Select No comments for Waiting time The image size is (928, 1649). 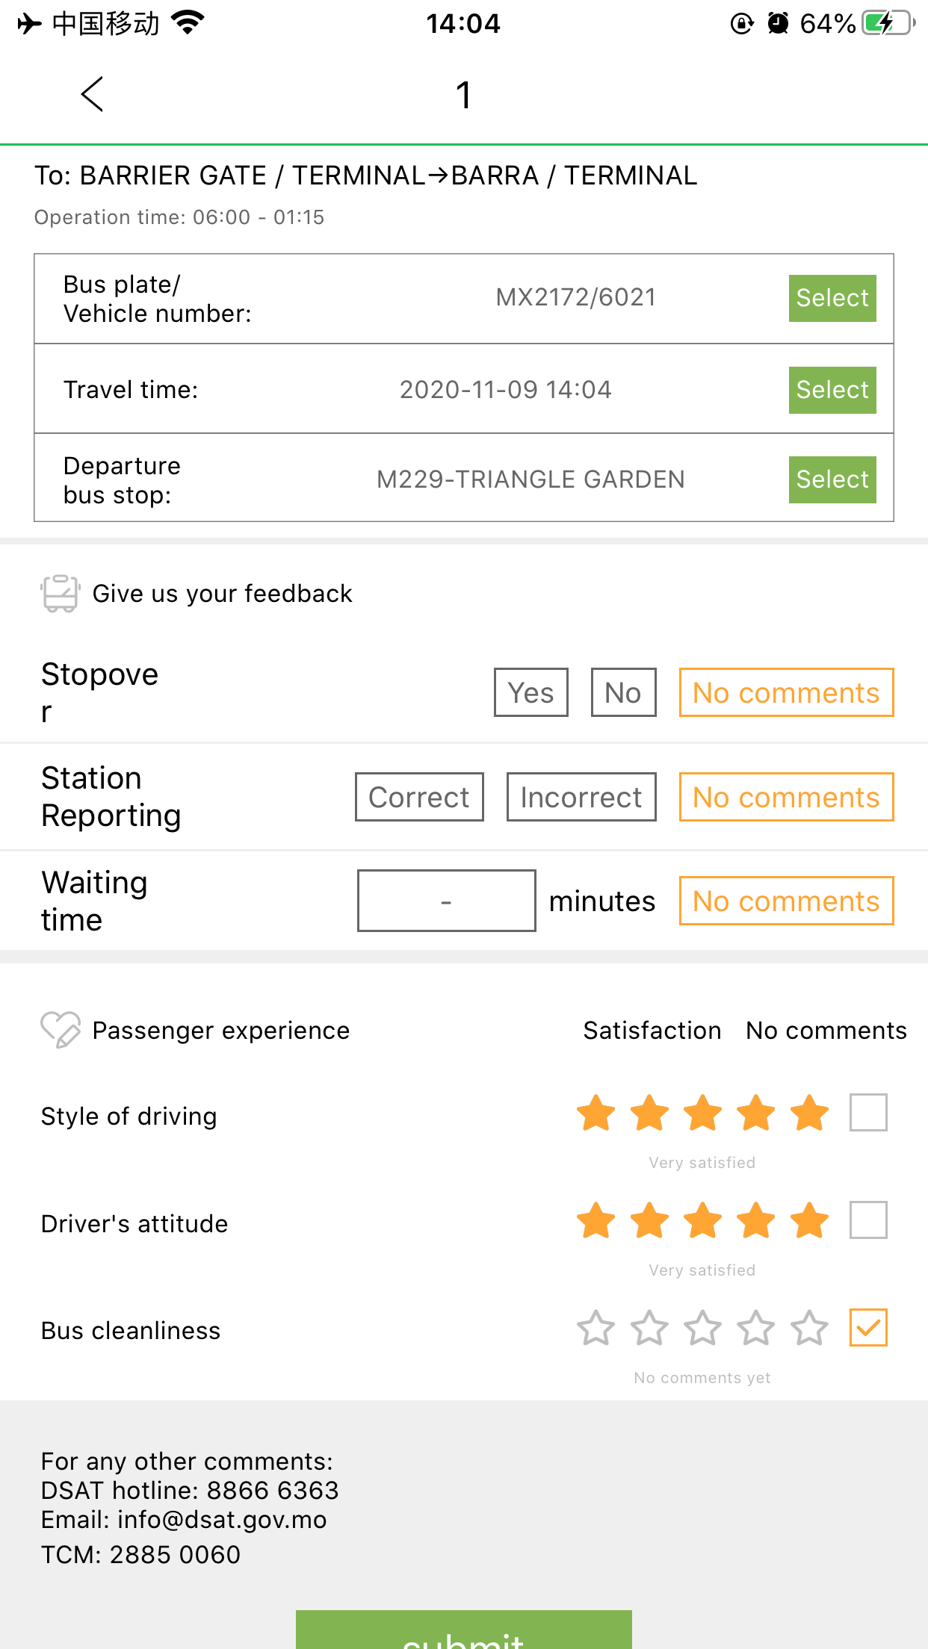click(x=786, y=901)
